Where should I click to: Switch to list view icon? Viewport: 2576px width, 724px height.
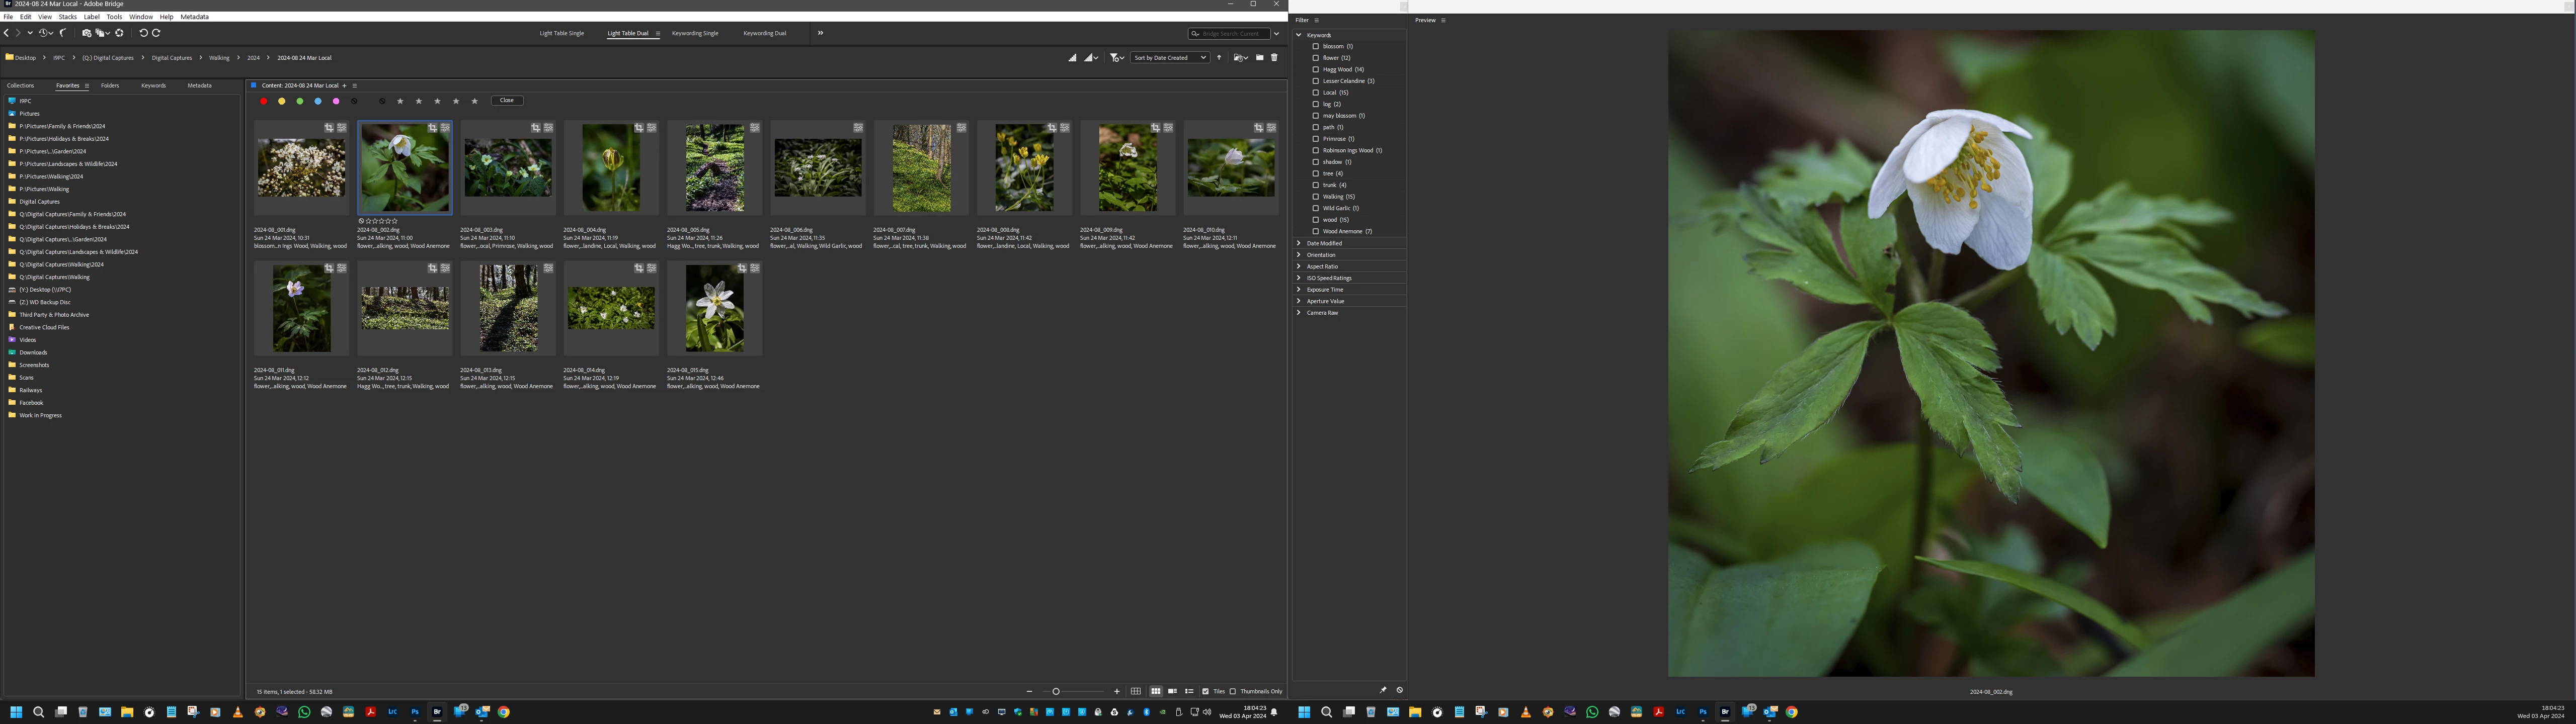point(1189,691)
